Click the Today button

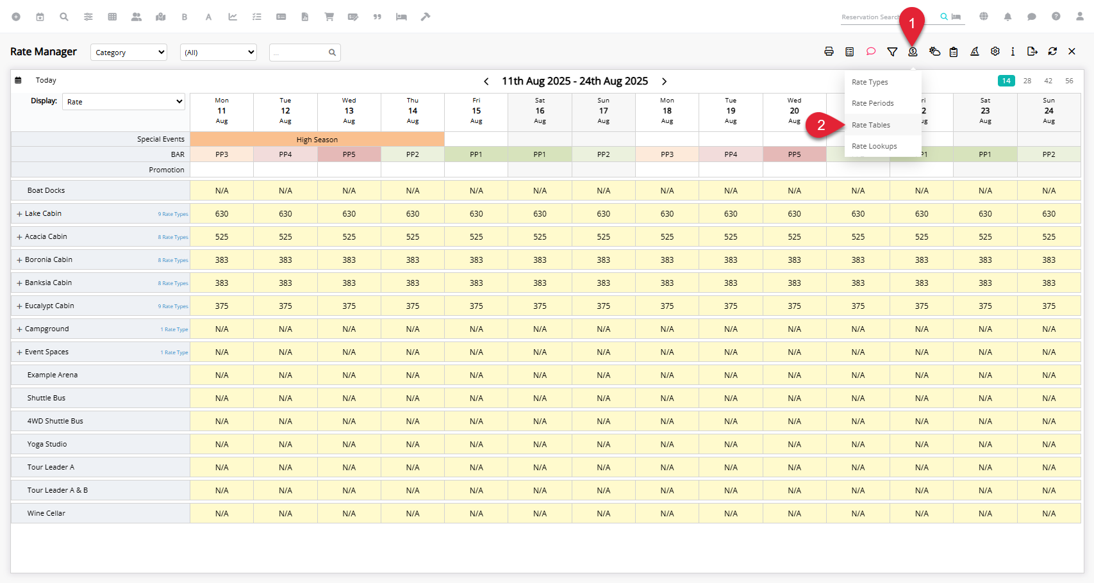(x=46, y=80)
